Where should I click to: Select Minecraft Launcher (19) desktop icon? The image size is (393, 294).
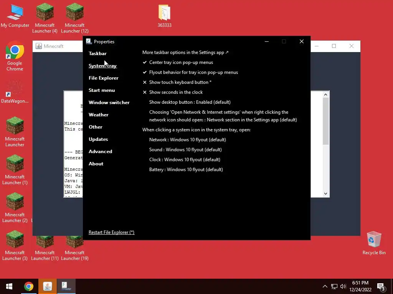coord(75,248)
